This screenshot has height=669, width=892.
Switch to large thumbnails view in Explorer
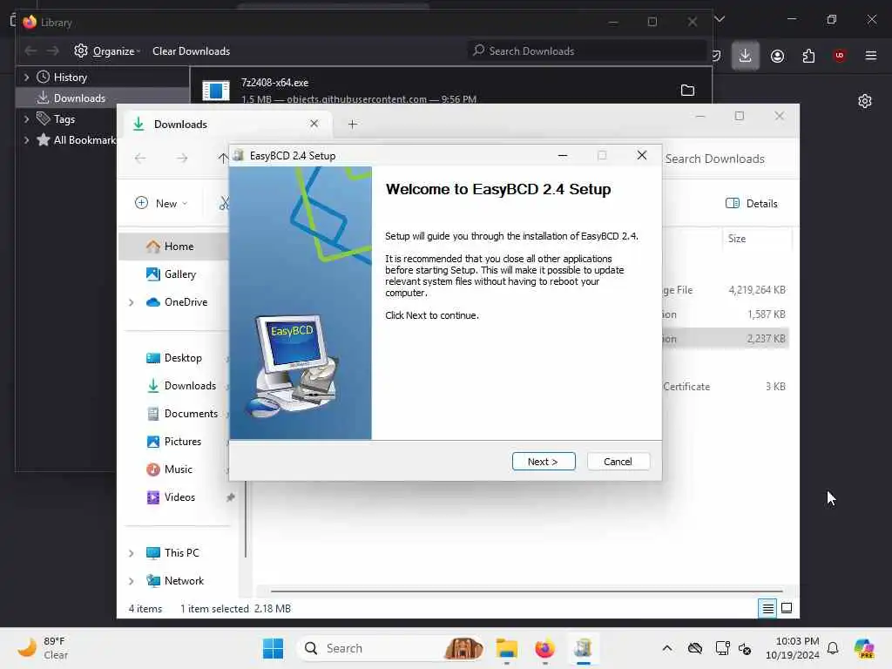[x=787, y=609]
